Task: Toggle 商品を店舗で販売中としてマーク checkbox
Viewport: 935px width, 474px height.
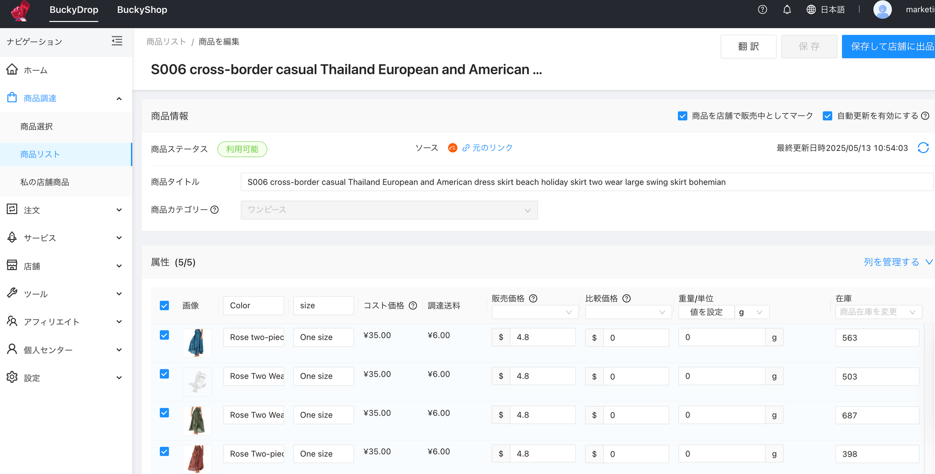Action: (x=683, y=116)
